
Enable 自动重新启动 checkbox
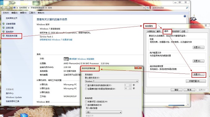[86, 105]
